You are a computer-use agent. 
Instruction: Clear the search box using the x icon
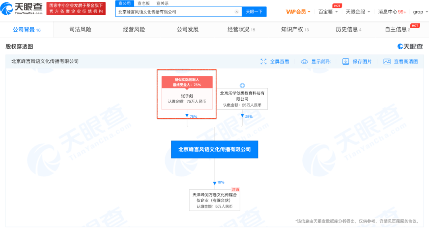(237, 11)
